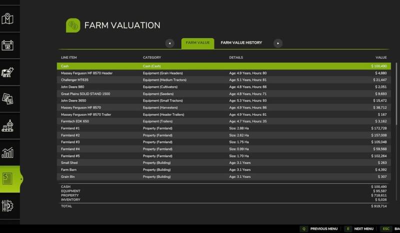Open the calendar page in sidebar

(x=7, y=45)
